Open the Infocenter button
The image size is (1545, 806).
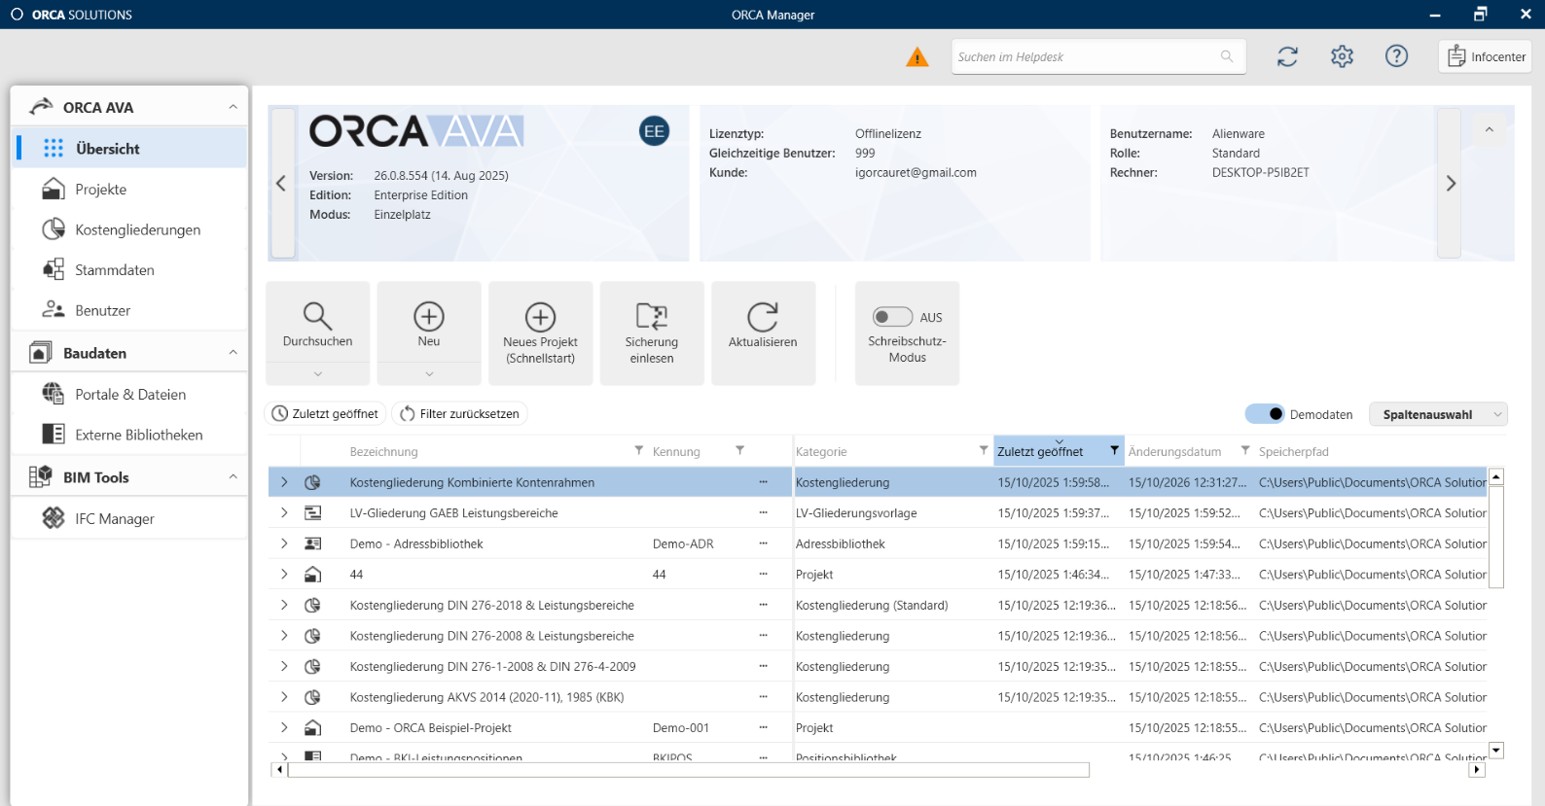pos(1485,56)
